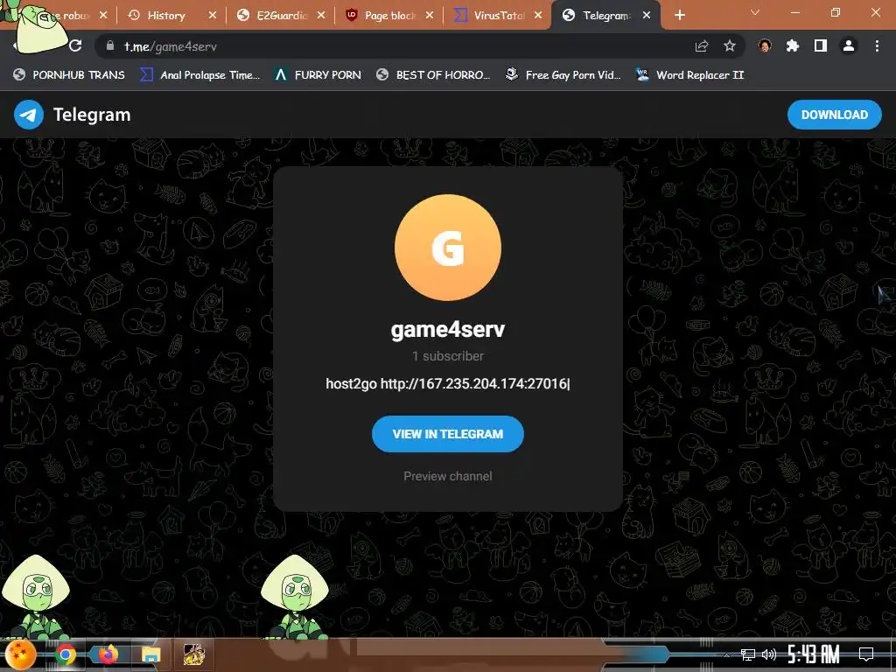Click the share page icon in the address bar

(702, 46)
